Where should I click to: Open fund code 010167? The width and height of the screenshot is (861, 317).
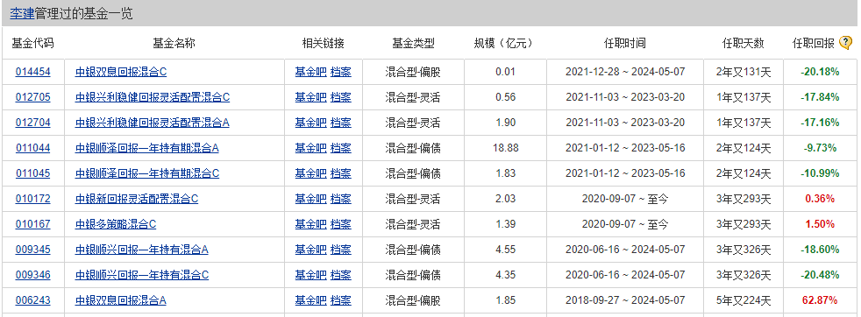pos(33,224)
